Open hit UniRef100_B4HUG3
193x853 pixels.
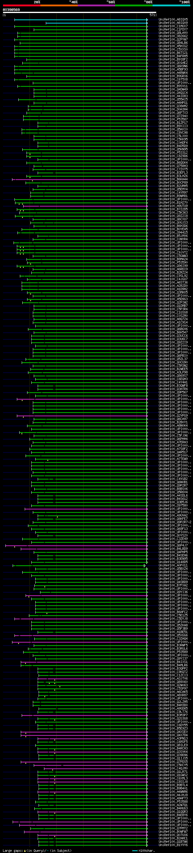pyautogui.click(x=173, y=808)
